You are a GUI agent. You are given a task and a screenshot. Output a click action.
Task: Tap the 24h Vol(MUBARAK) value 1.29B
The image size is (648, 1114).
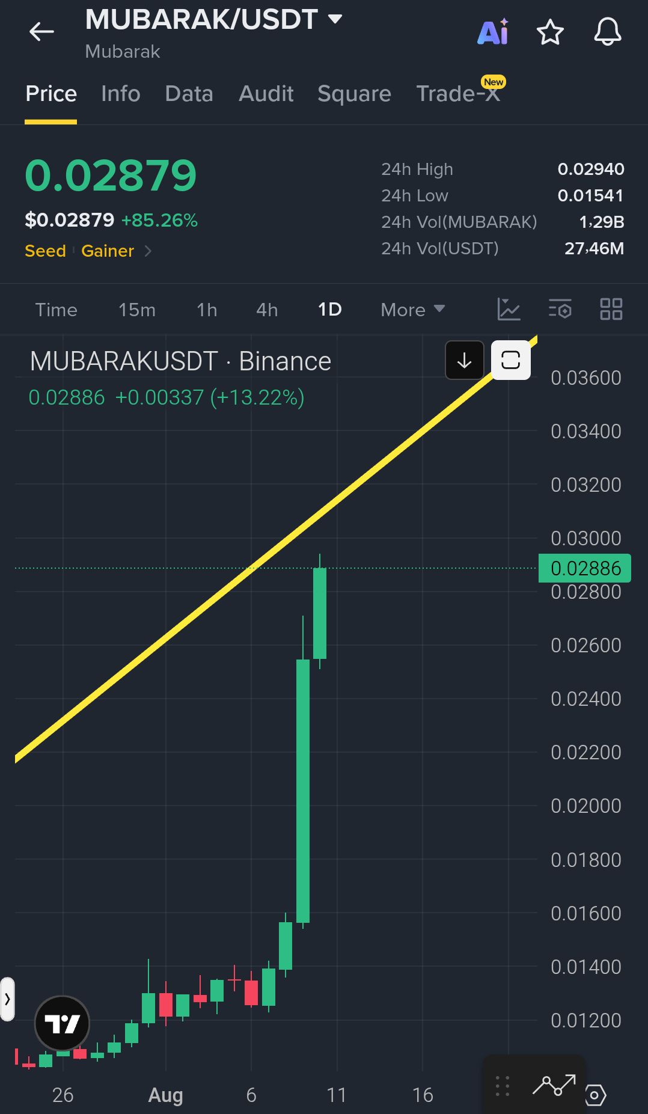(x=601, y=222)
